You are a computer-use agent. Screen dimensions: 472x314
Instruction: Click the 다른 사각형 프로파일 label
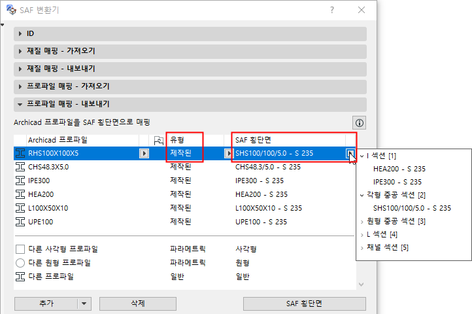[63, 249]
